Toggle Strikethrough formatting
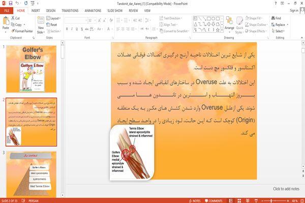305x203 pixels. click(87, 29)
